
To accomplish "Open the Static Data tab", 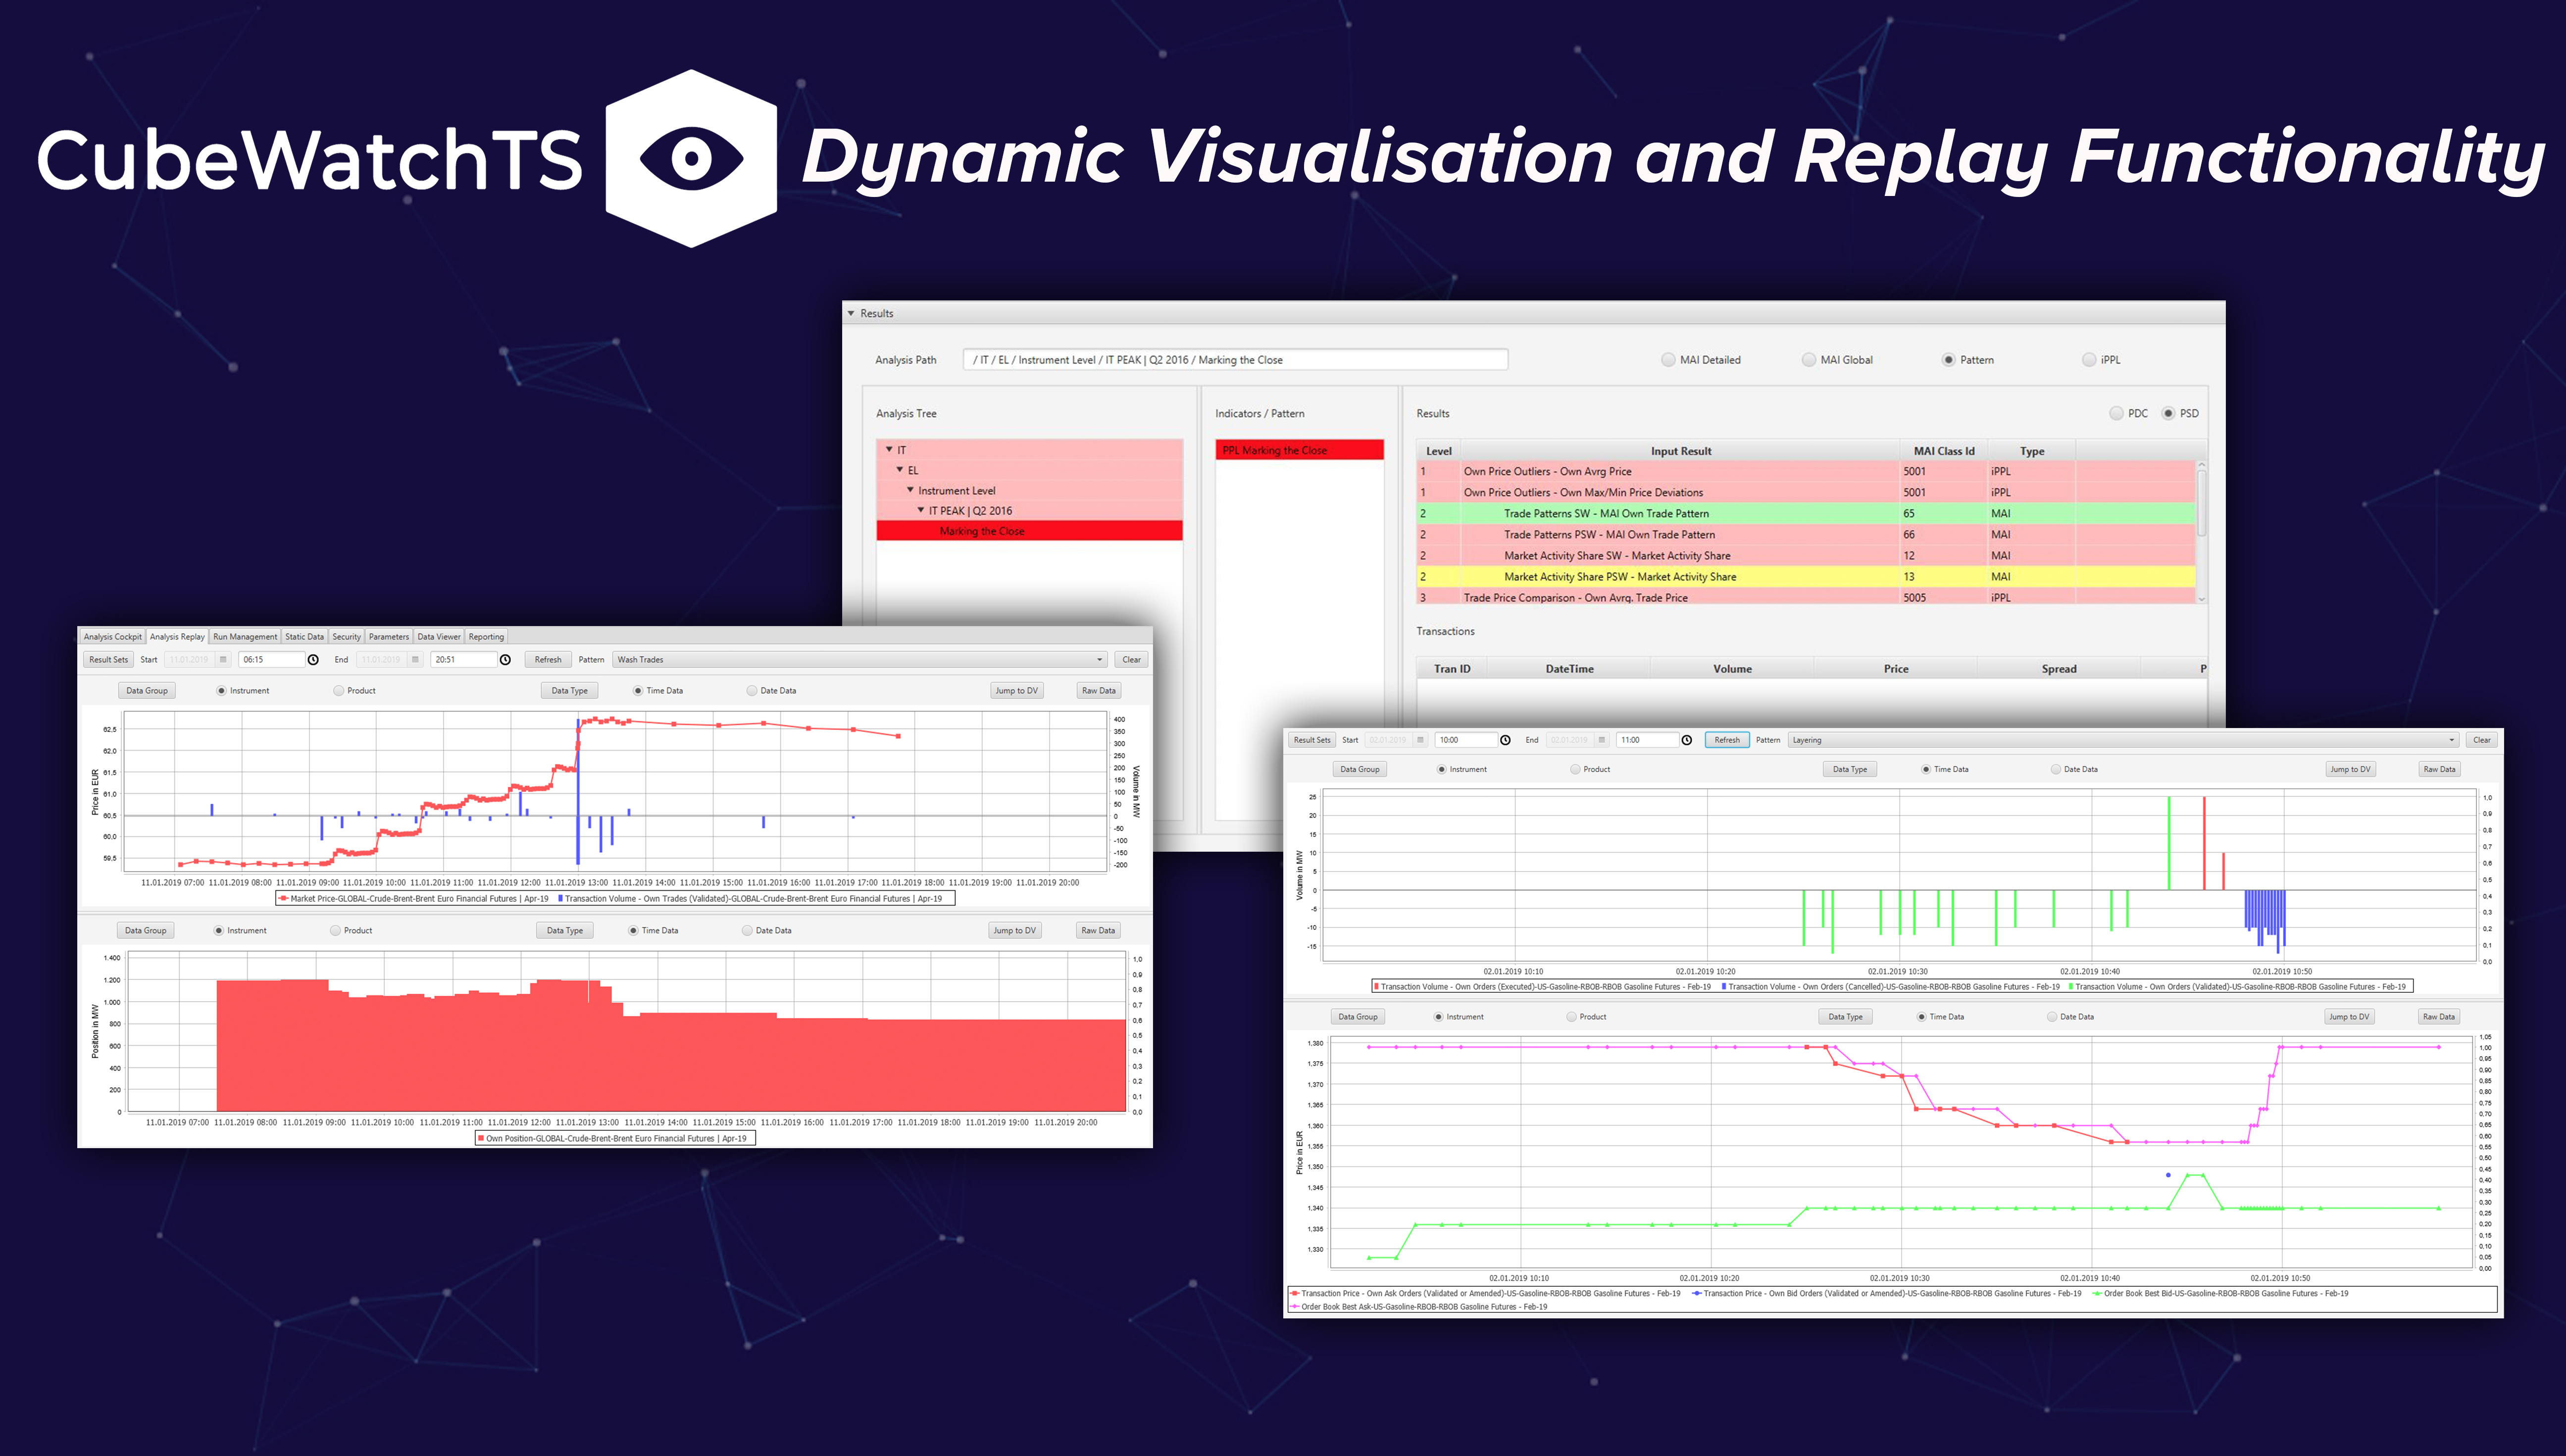I will (x=304, y=637).
